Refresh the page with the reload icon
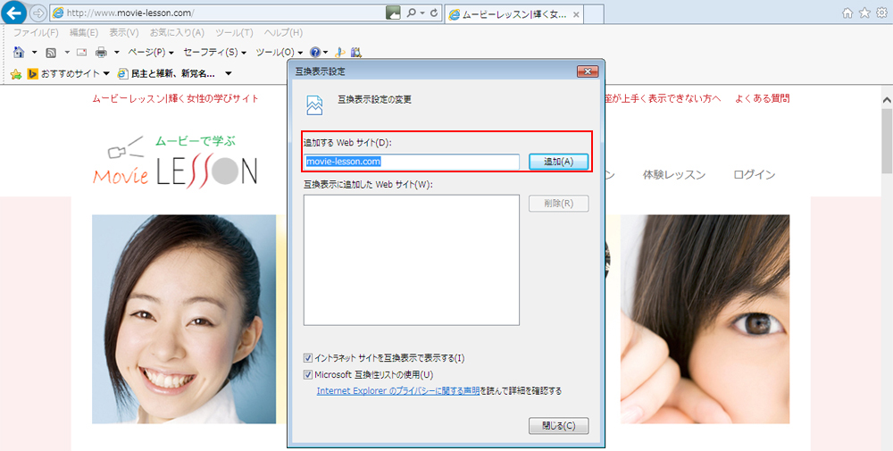This screenshot has width=893, height=451. (x=434, y=13)
